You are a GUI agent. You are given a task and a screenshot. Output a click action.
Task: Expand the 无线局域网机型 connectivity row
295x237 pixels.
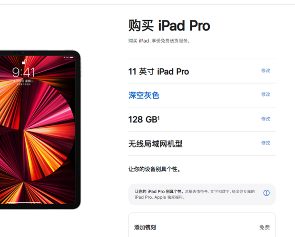point(202,144)
